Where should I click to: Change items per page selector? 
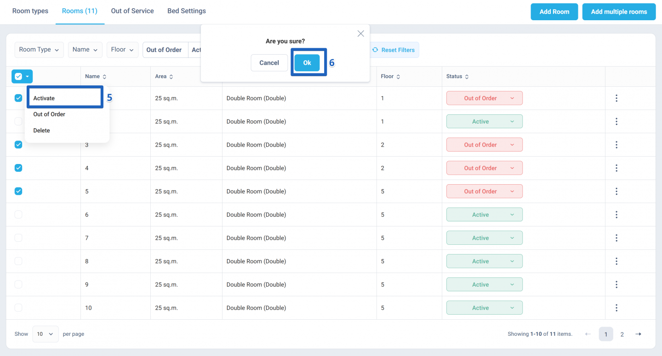[x=46, y=334]
